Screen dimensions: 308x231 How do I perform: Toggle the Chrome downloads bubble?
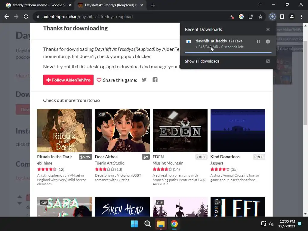coord(272,17)
